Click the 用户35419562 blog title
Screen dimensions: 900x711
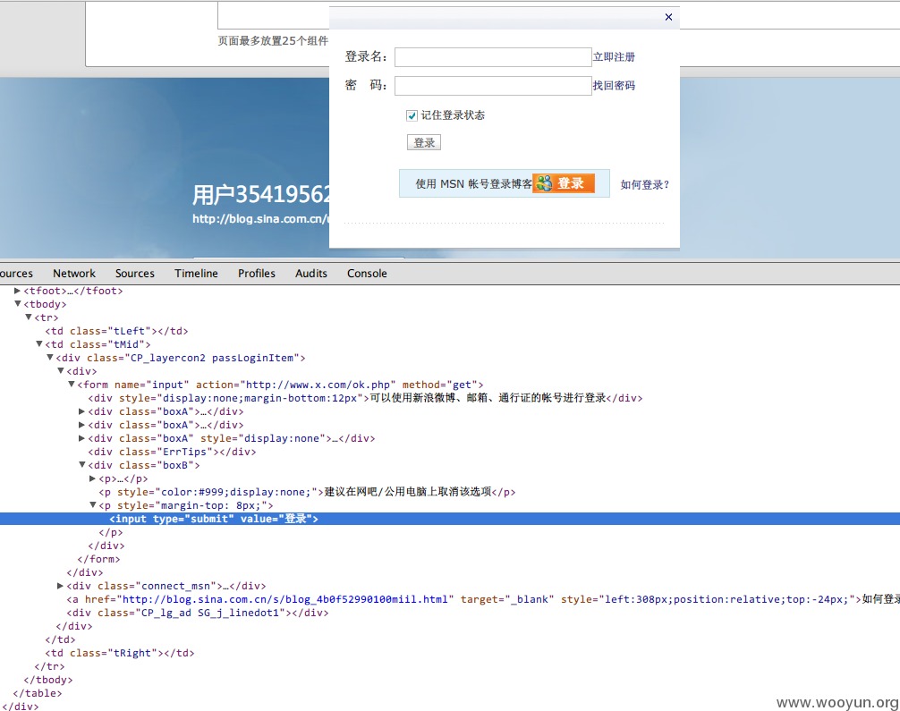pyautogui.click(x=261, y=195)
